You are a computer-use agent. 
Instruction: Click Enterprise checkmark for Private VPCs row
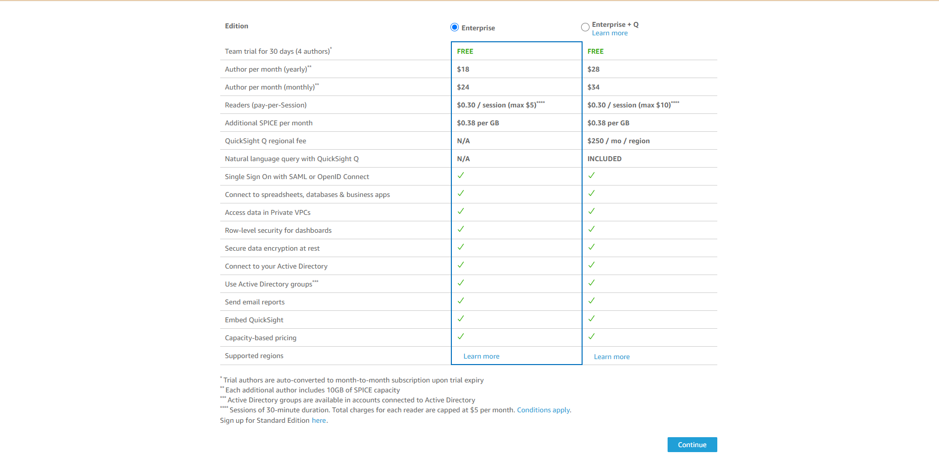click(461, 211)
